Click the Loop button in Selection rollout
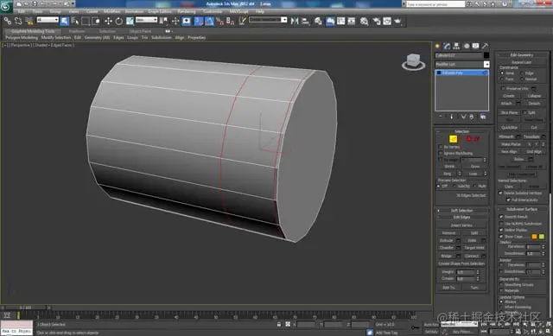 (473, 174)
